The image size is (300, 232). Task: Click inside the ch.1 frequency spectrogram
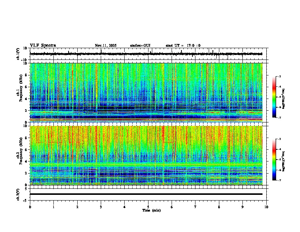146,92
